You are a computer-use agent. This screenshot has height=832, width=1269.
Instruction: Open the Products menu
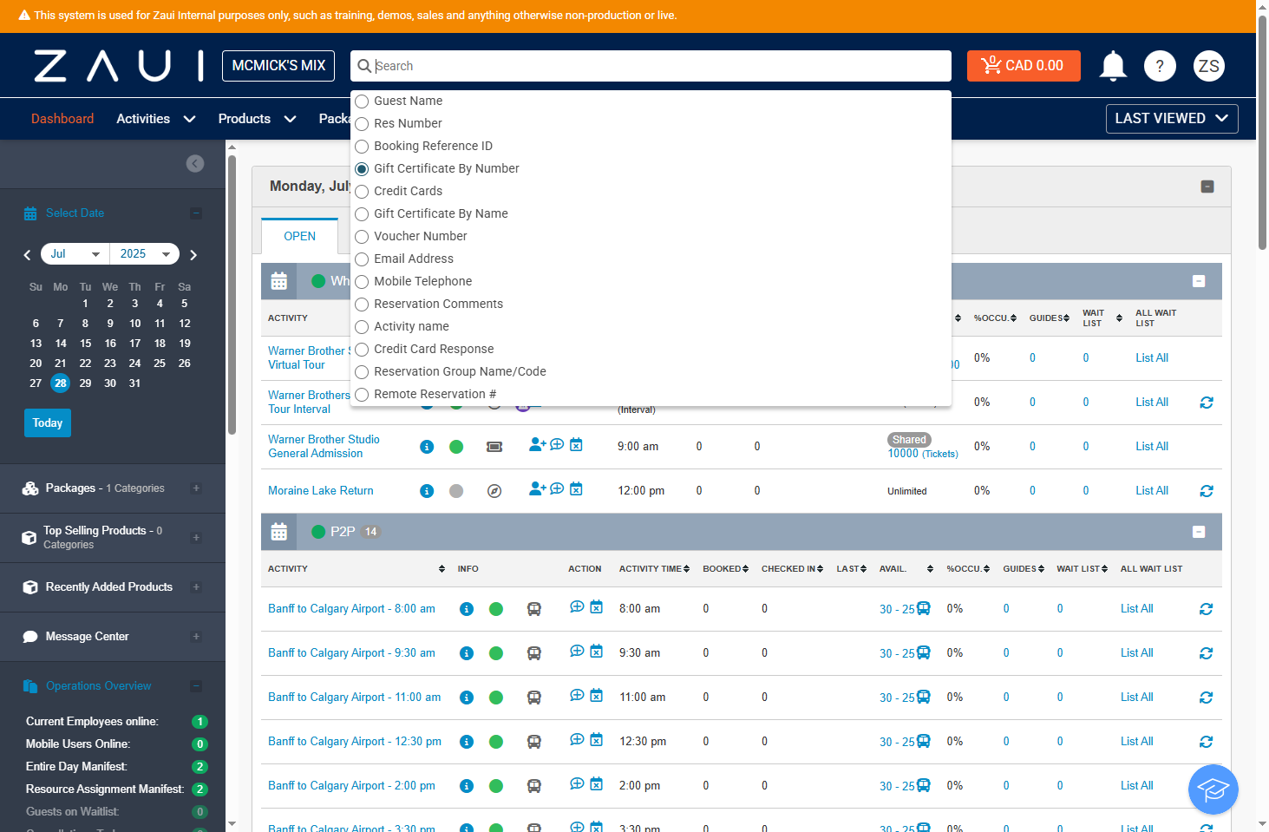258,119
